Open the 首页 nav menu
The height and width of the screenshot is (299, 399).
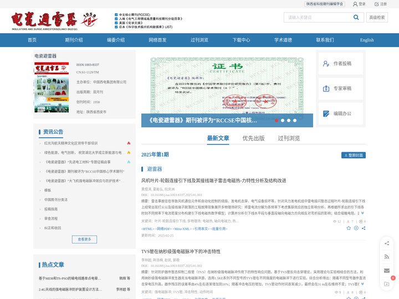coord(32,40)
